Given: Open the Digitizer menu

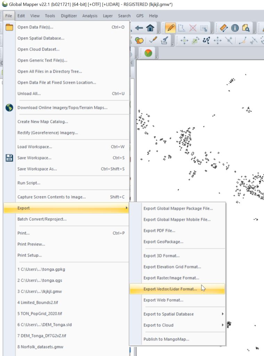Looking at the screenshot, I should (69, 16).
